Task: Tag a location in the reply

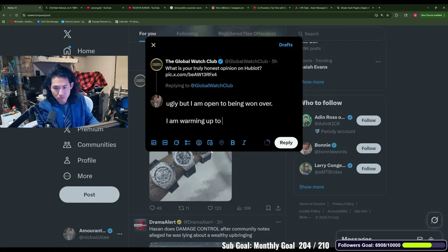Action: pos(221,142)
